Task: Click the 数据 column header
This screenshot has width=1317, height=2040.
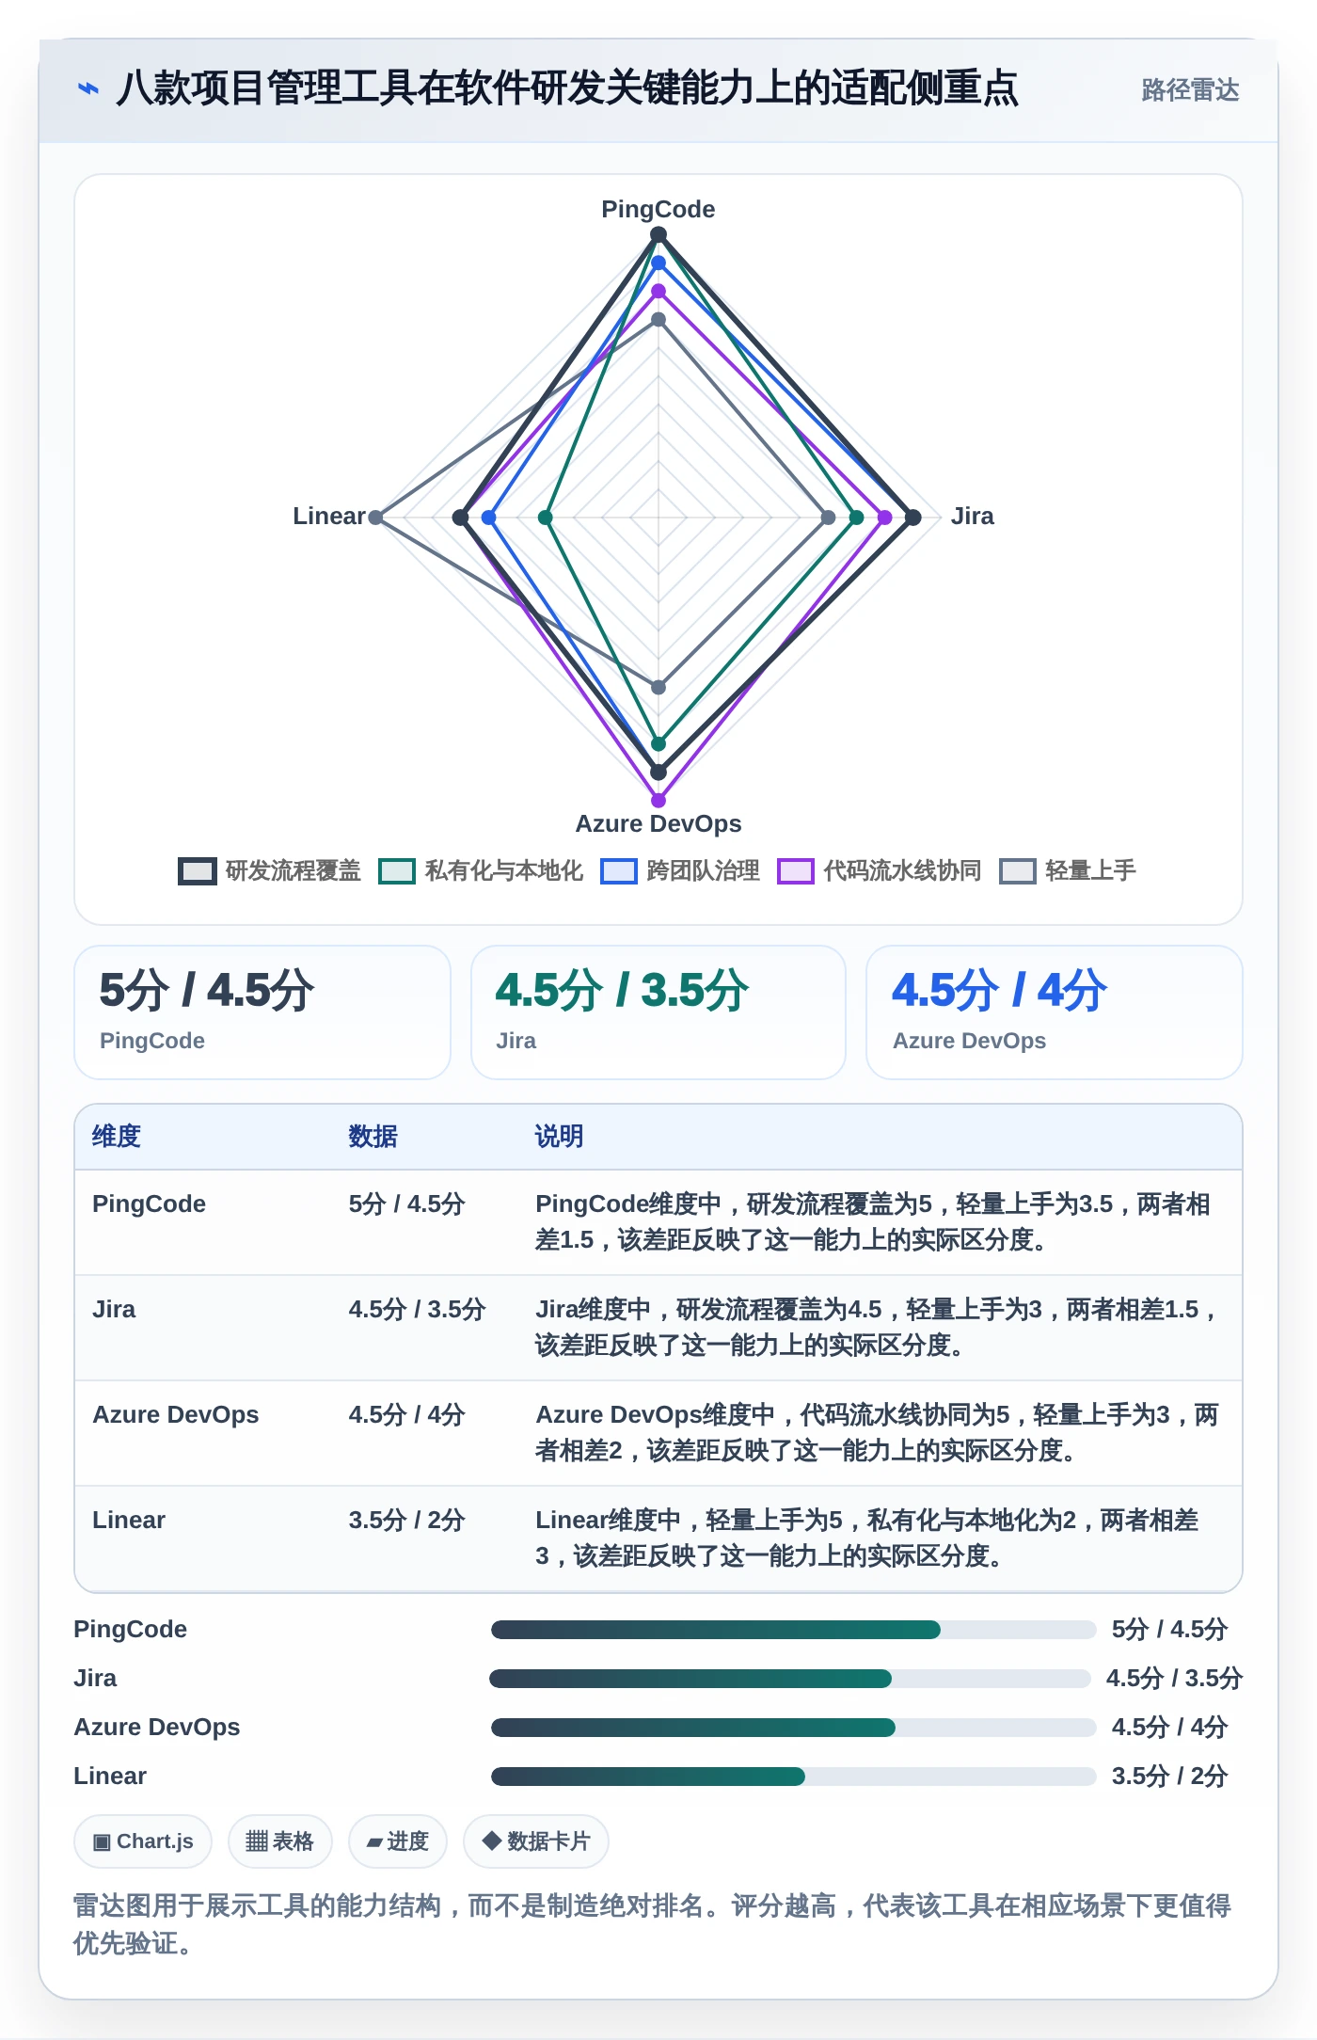Action: [x=373, y=1137]
